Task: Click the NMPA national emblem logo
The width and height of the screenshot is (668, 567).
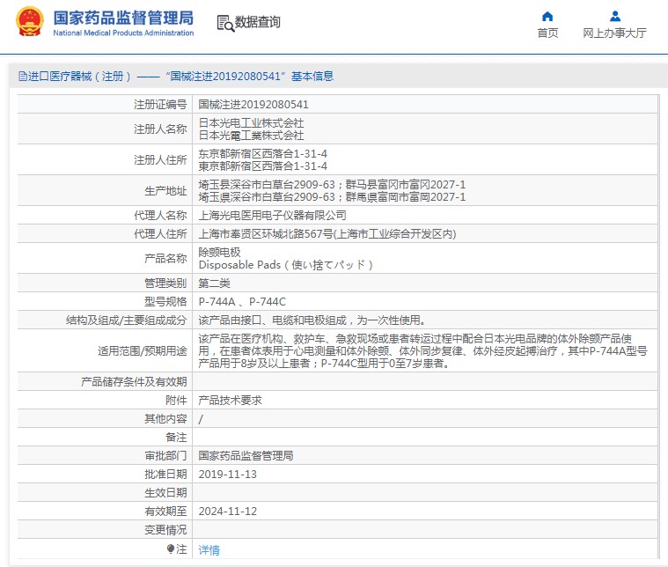Action: 29,21
